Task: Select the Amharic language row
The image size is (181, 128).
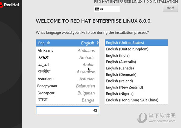Action: pos(67,58)
